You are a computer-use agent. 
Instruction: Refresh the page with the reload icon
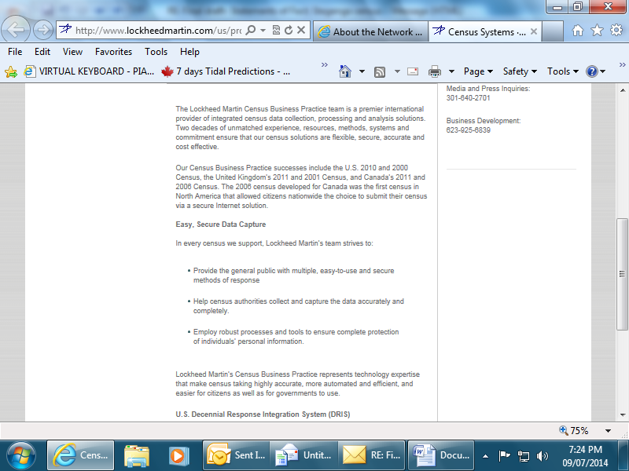[x=289, y=30]
